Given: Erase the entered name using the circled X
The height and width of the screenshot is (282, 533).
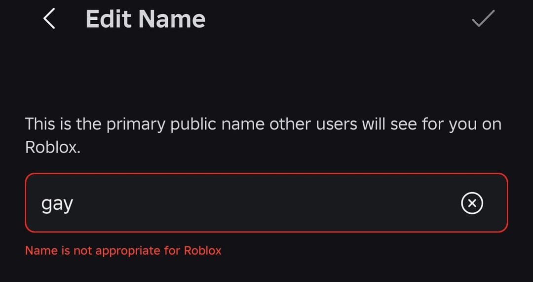Looking at the screenshot, I should [472, 203].
